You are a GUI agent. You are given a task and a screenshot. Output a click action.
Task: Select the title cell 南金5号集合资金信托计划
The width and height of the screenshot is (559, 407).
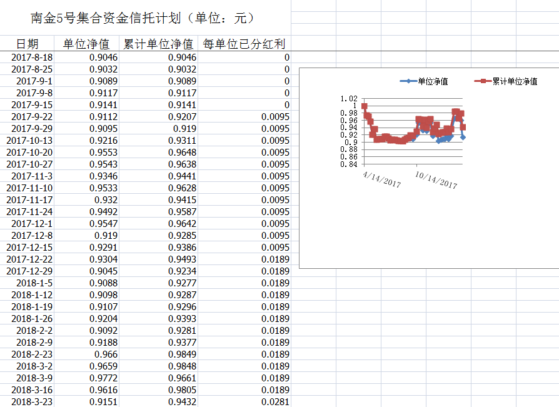tap(143, 18)
